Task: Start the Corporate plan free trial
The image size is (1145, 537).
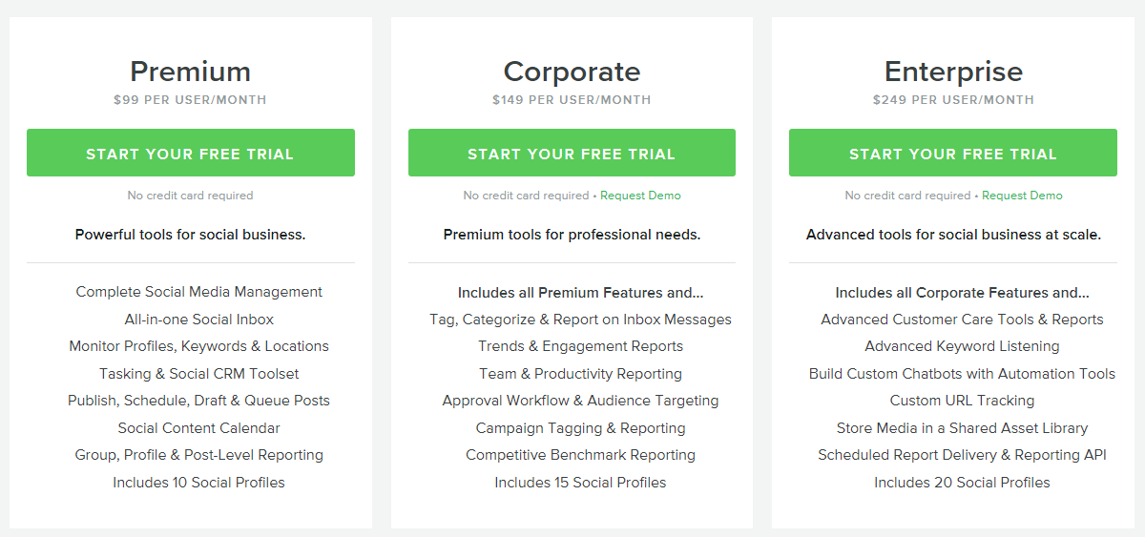Action: [572, 153]
